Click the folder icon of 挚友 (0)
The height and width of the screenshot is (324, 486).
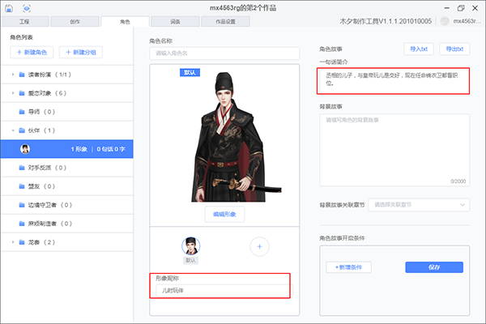click(x=22, y=186)
